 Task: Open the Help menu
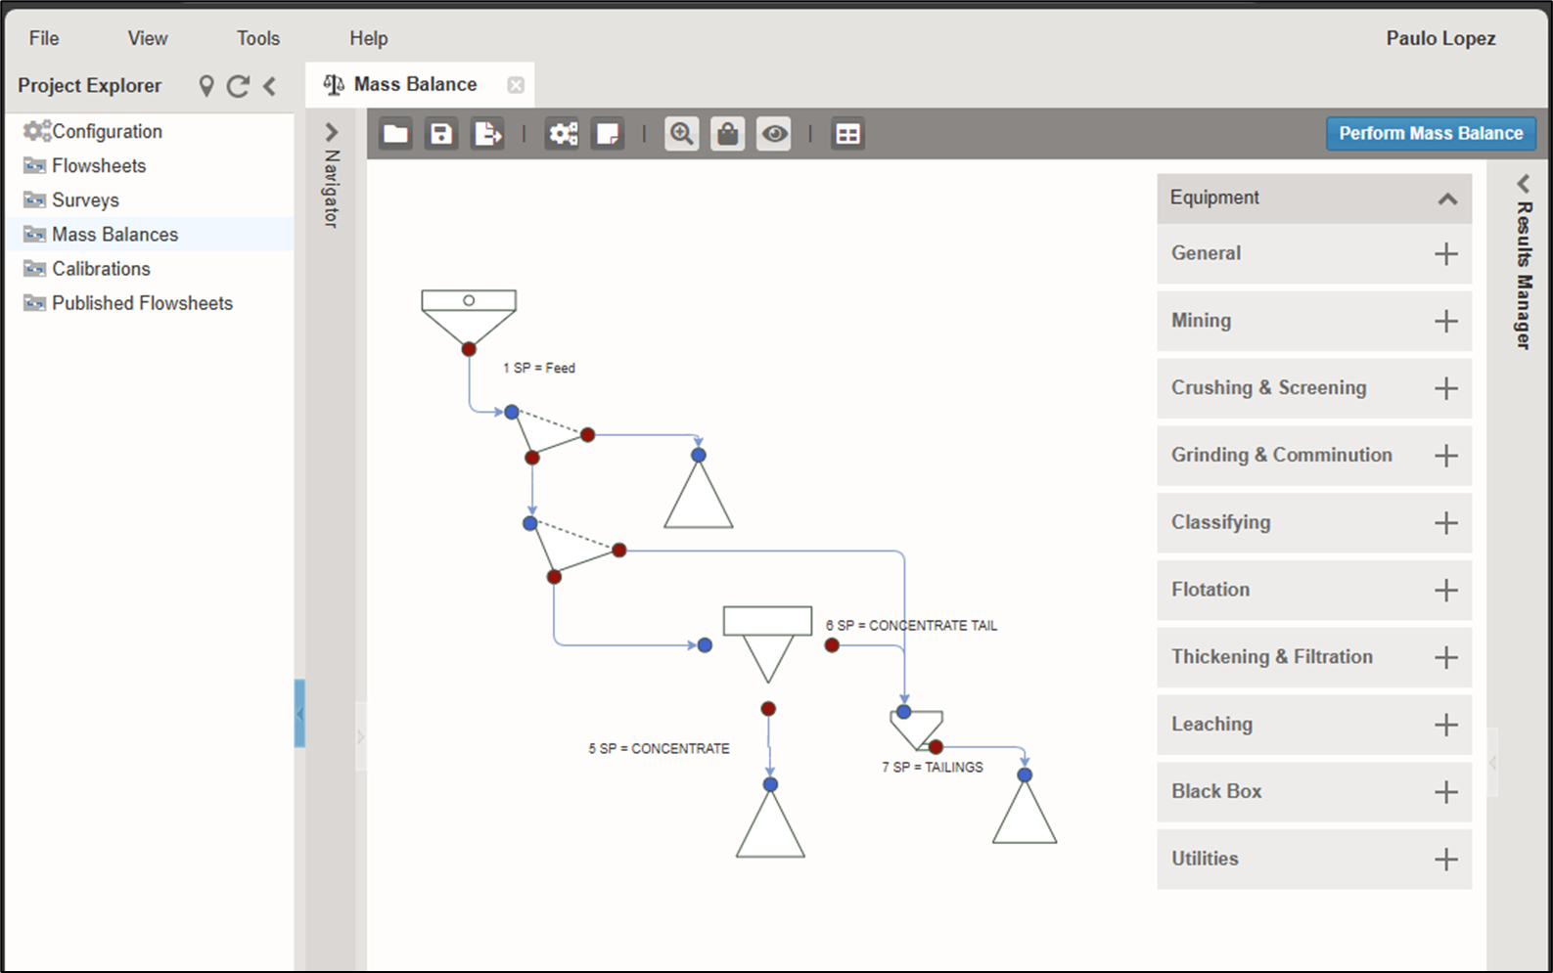[x=369, y=38]
